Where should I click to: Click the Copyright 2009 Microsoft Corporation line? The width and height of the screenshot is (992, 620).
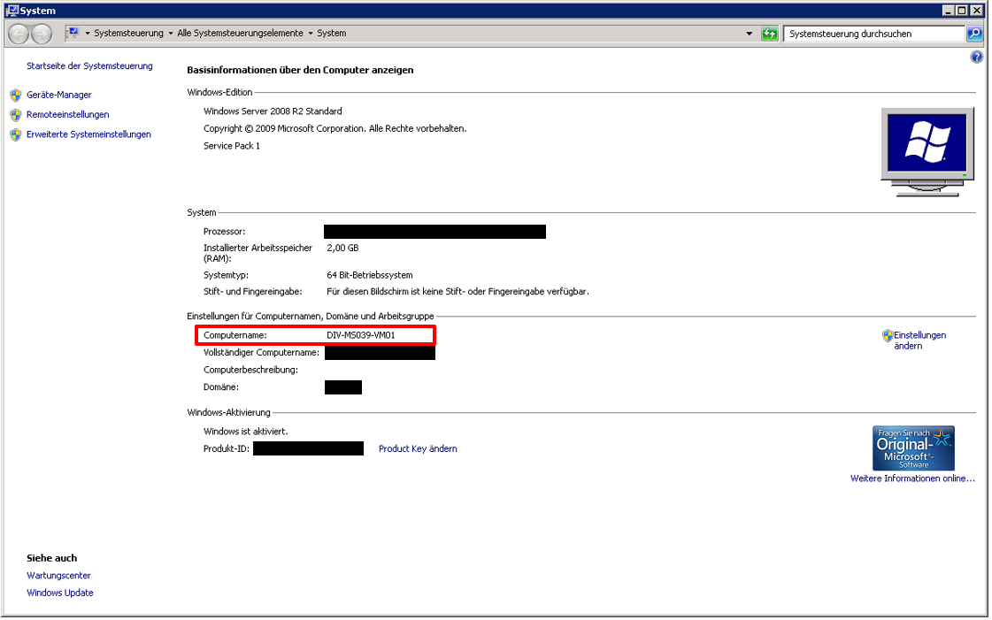click(x=335, y=128)
